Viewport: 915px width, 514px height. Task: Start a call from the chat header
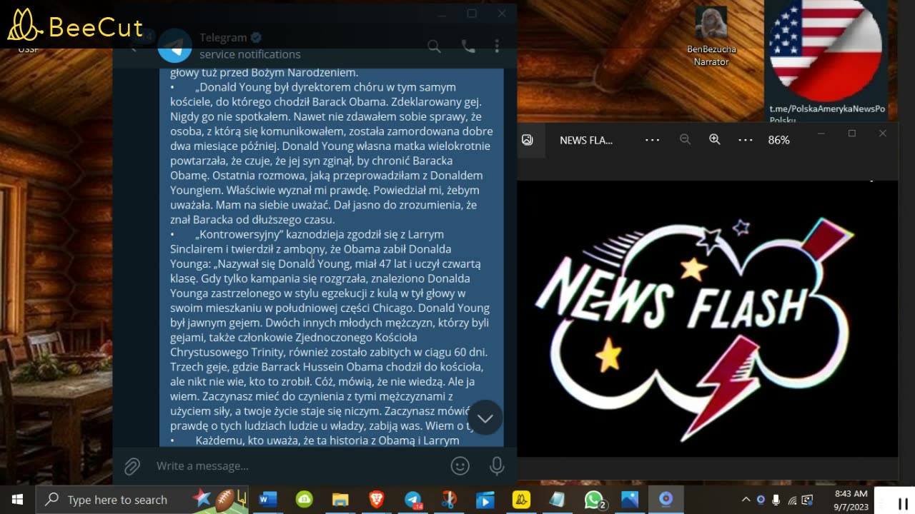click(468, 46)
